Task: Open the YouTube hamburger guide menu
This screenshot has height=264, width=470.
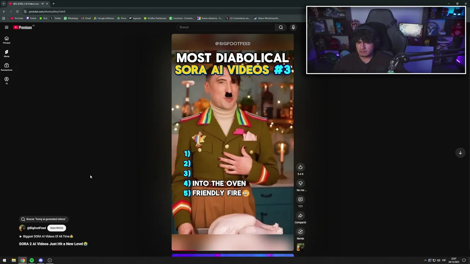Action: (6, 27)
